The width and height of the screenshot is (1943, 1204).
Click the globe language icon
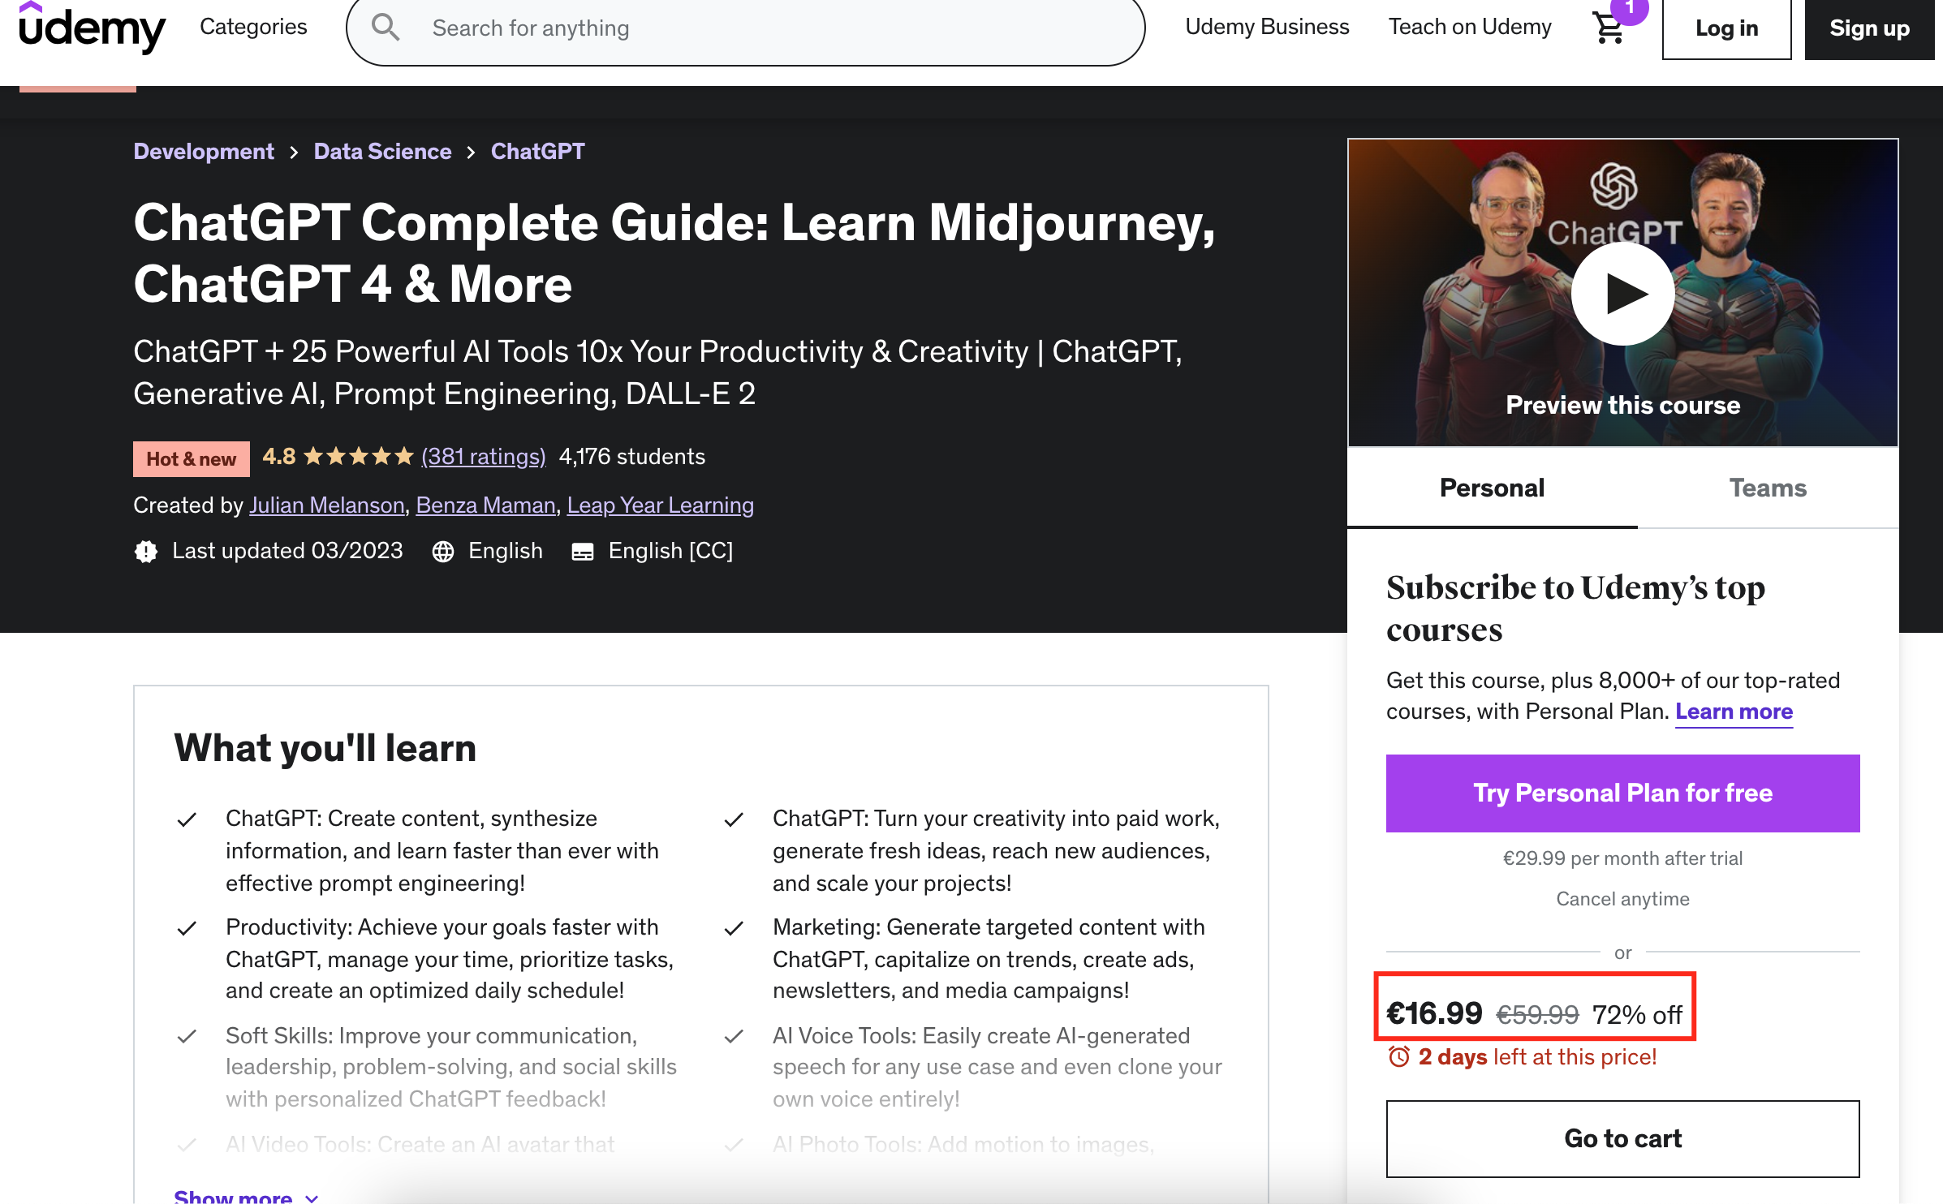pos(443,552)
